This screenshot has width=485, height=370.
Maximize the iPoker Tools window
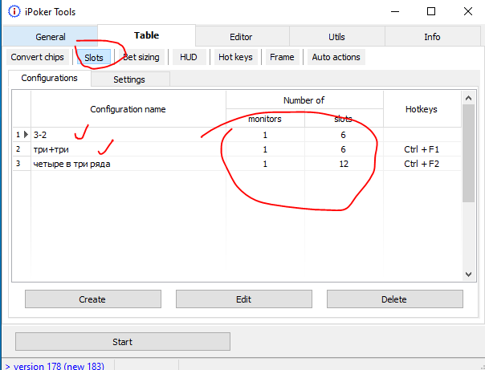click(x=431, y=12)
